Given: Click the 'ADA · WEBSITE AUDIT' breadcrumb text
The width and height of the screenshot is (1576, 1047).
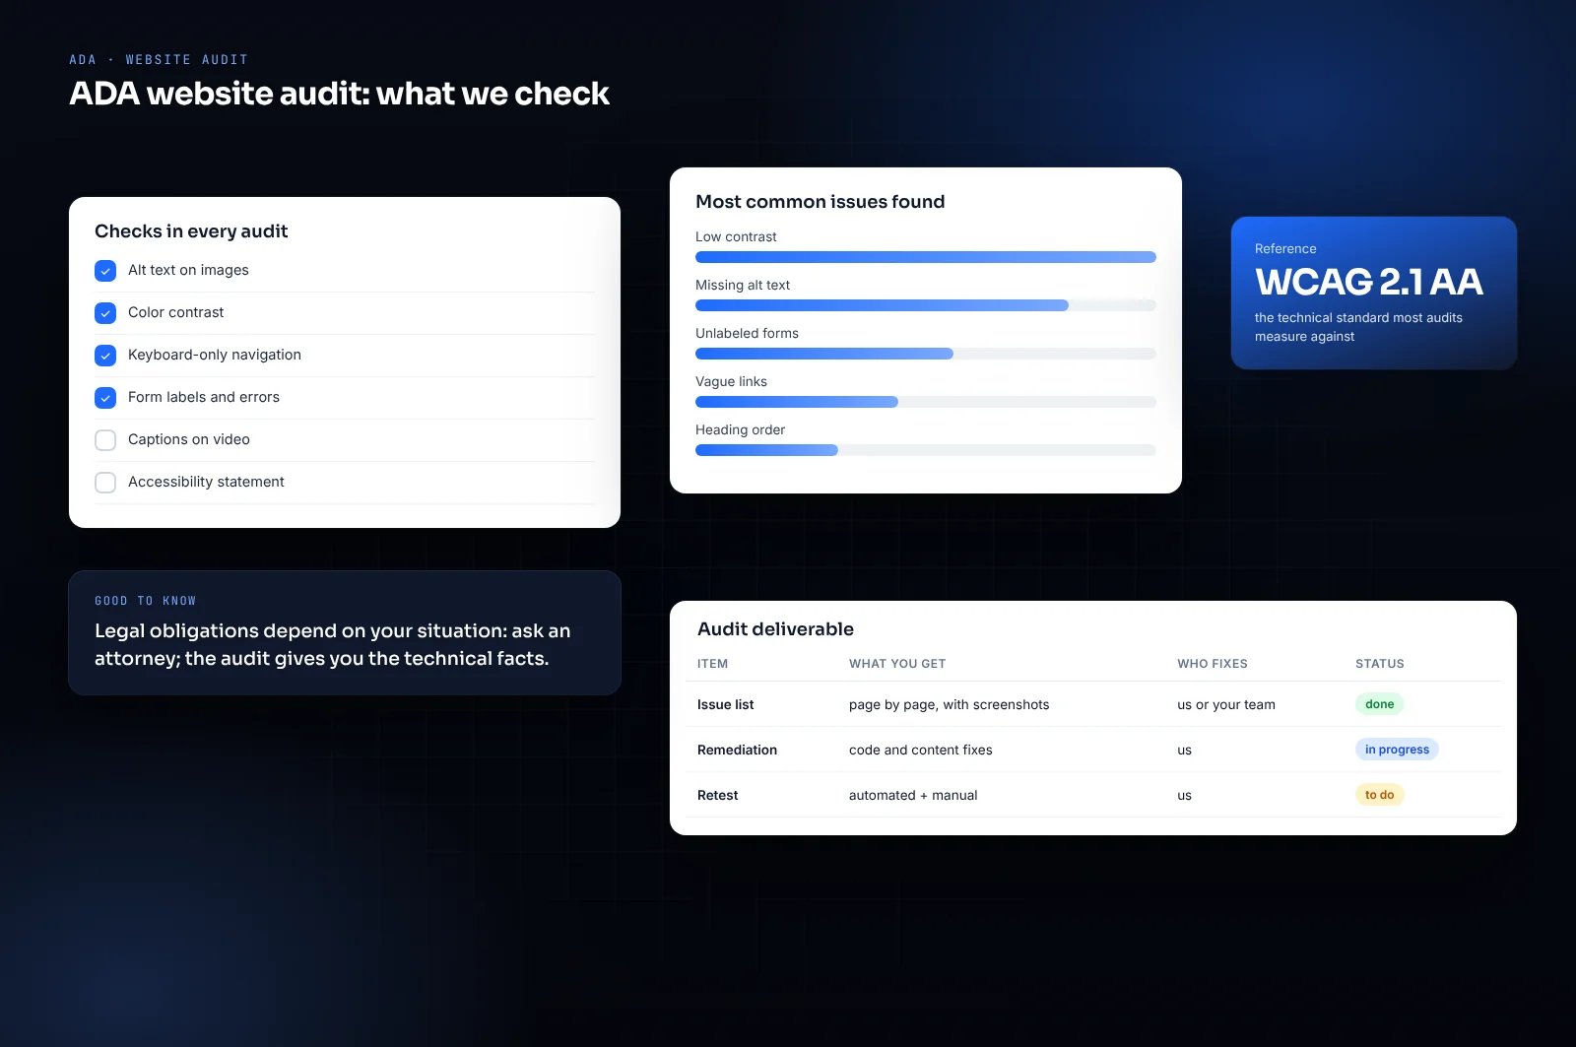Looking at the screenshot, I should tap(159, 60).
